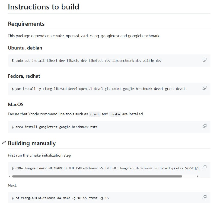Click the Fedora, redhat subheading
Viewport: 217px width, 203px height.
(24, 76)
